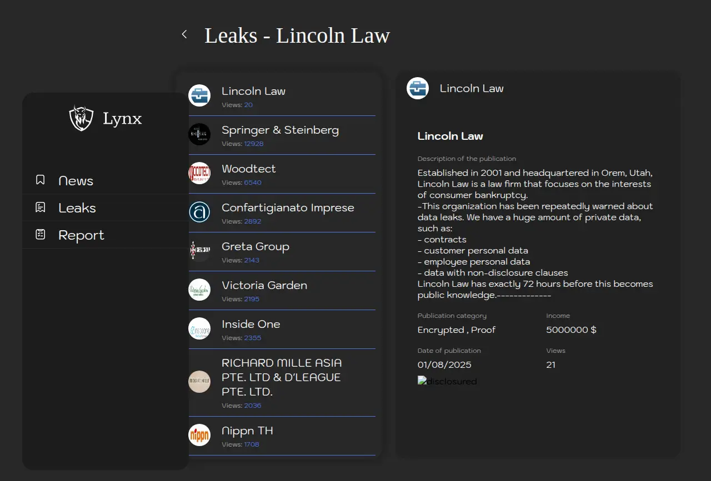Click the bookmark icon next to News

pyautogui.click(x=40, y=180)
